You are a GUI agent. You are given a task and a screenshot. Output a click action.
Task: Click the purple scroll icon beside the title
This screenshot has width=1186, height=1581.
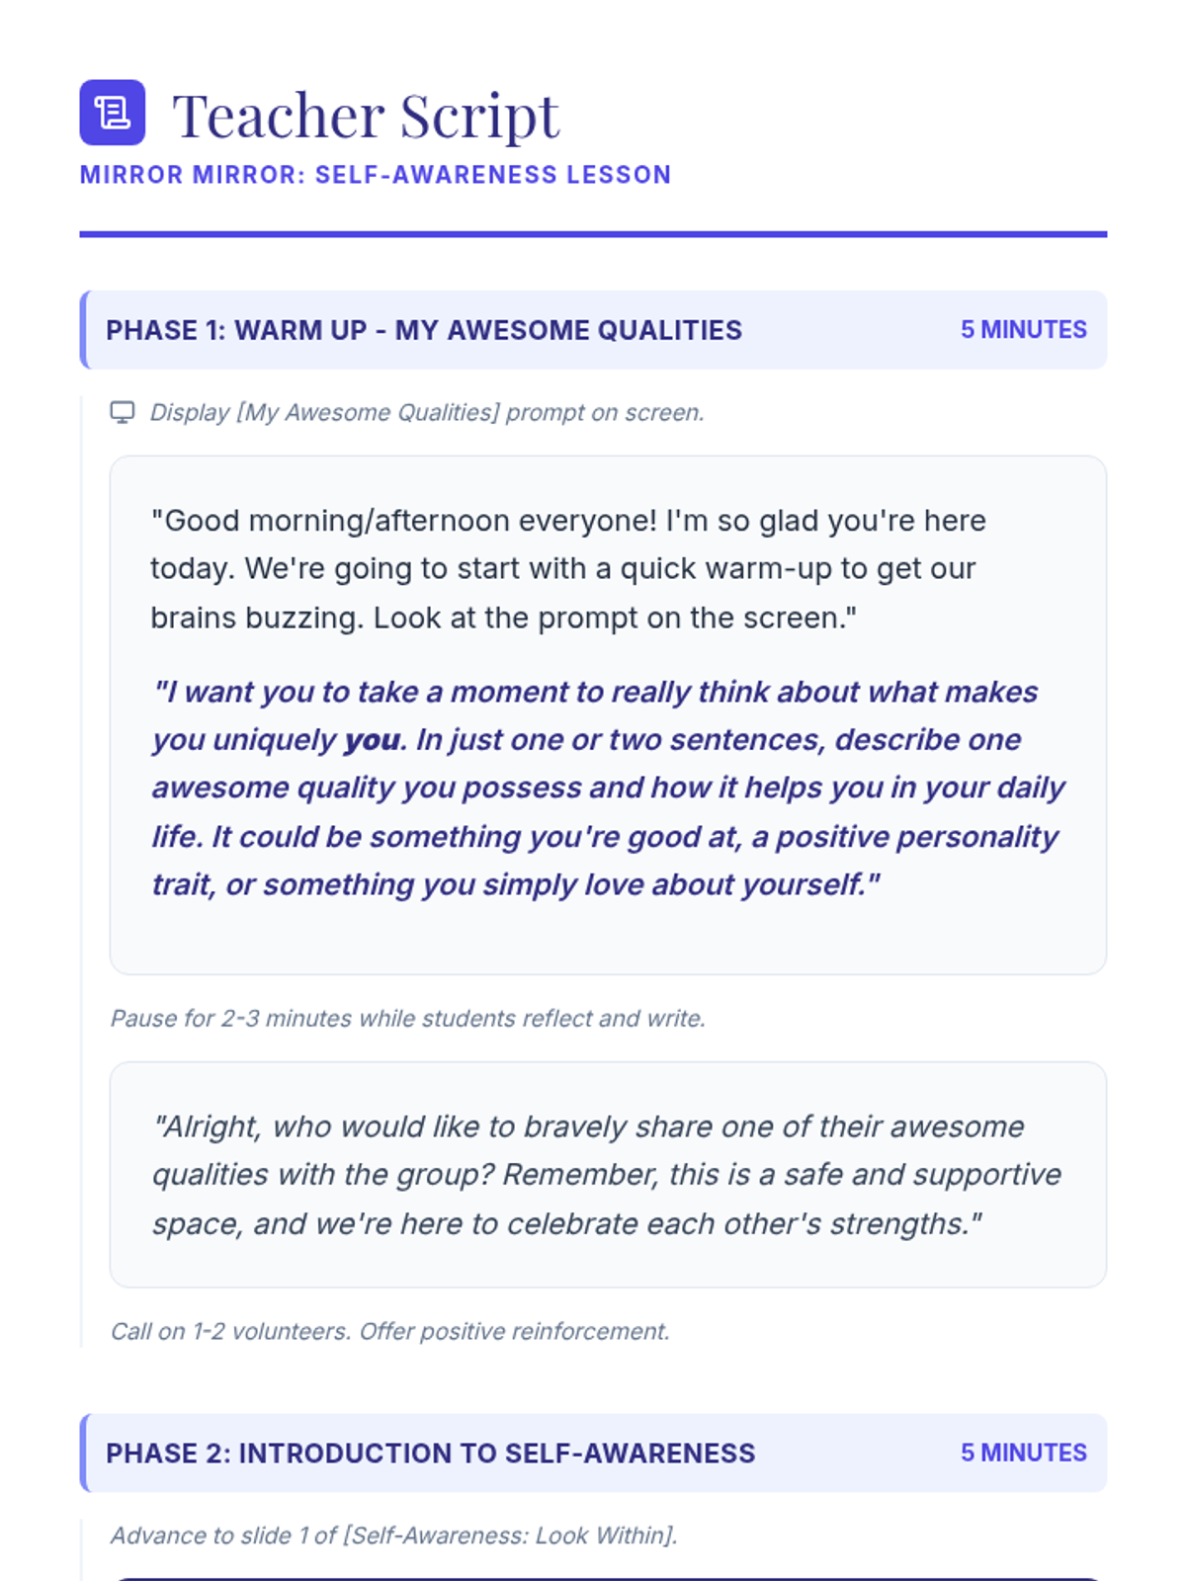112,113
